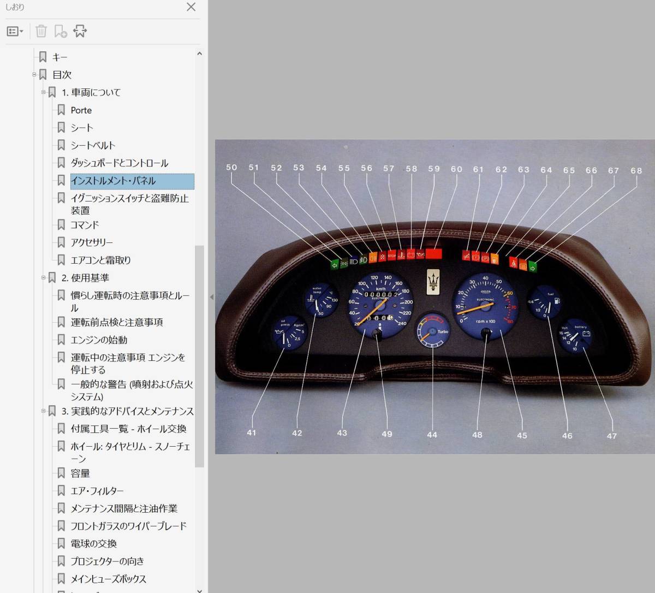Open the エア・フィルター bookmark

pyautogui.click(x=97, y=491)
